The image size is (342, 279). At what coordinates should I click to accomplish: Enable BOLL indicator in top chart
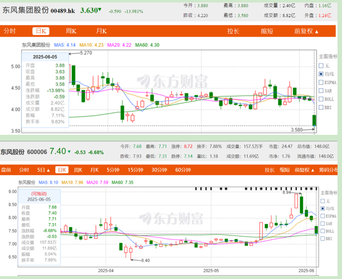pyautogui.click(x=321, y=99)
